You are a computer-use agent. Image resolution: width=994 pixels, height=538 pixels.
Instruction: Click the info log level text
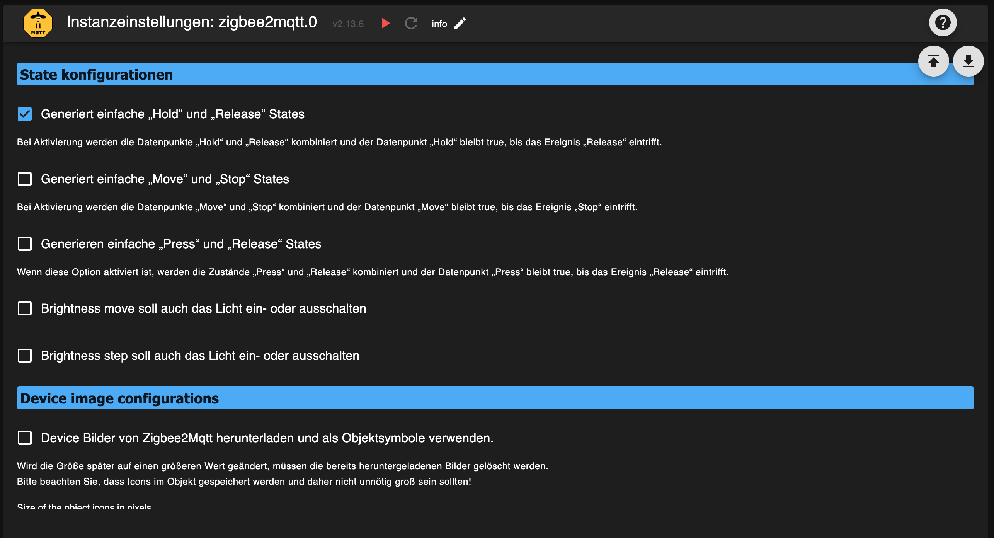439,24
